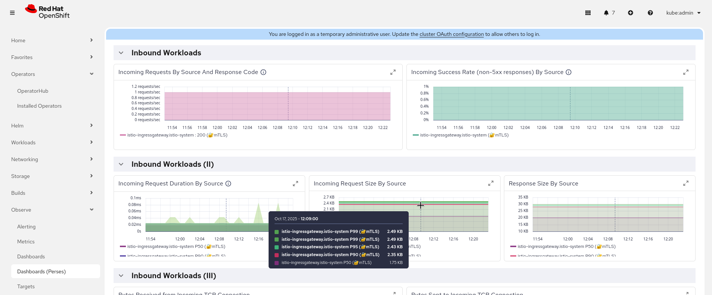Screen dimensions: 712x295
Task: Open notifications bell showing 7 alerts
Action: tap(609, 13)
